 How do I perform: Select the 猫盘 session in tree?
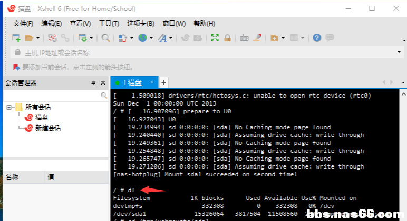pos(42,118)
